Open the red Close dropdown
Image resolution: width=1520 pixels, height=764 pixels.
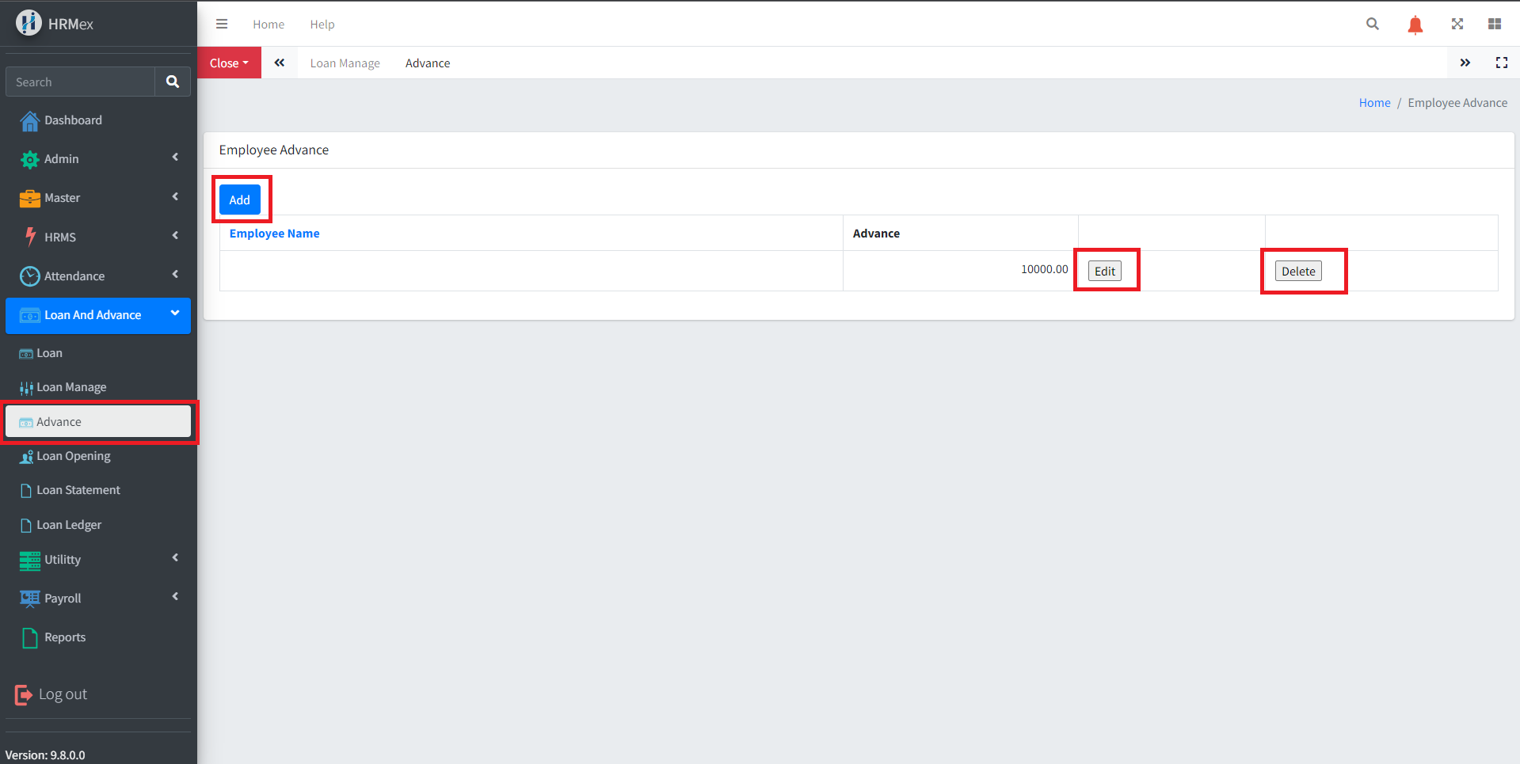tap(229, 63)
